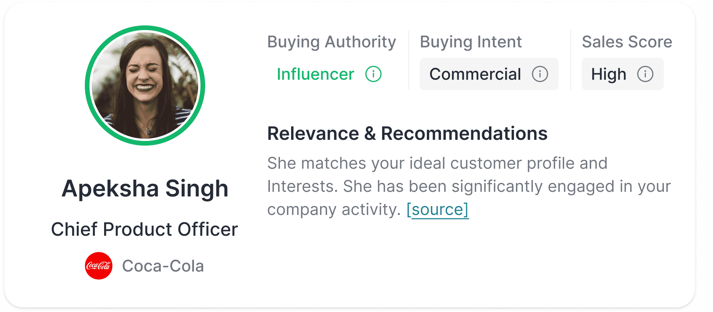Viewport: 713px width, 312px height.
Task: Click the Sales Score heading
Action: (627, 42)
